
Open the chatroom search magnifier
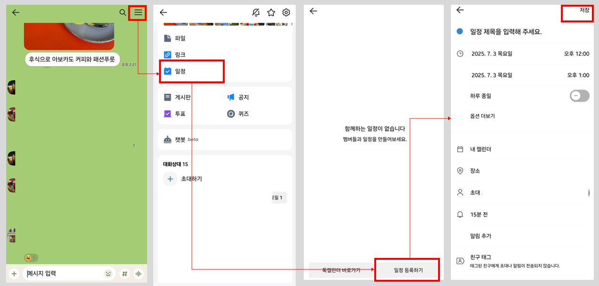point(123,13)
